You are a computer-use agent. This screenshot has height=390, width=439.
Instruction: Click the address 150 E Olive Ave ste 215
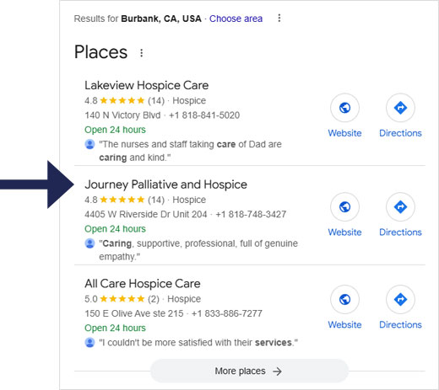(134, 313)
